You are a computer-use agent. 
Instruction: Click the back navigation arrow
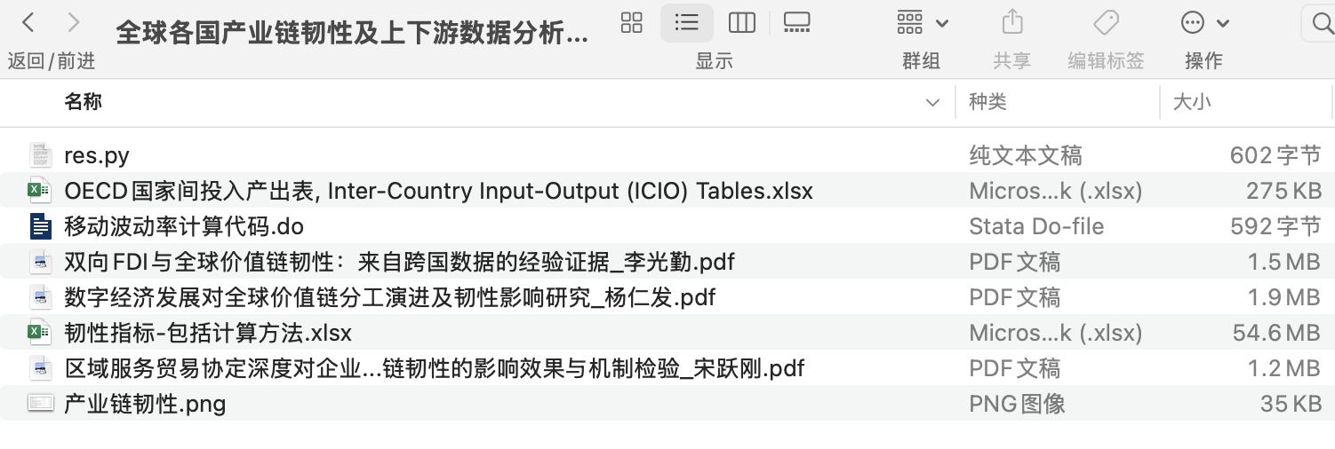coord(28,23)
